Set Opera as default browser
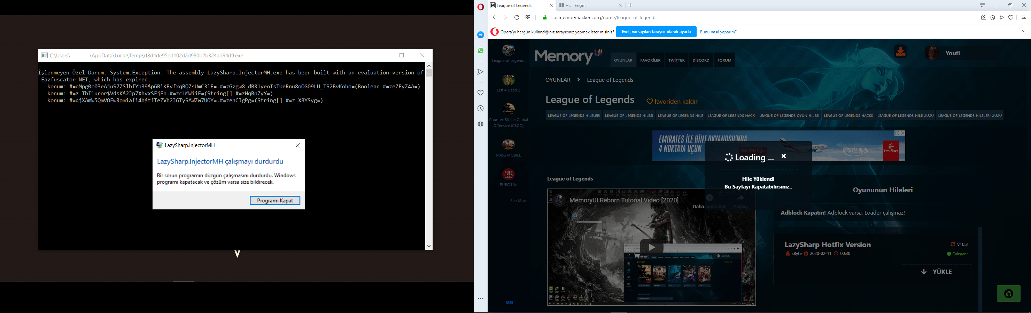 tap(656, 32)
